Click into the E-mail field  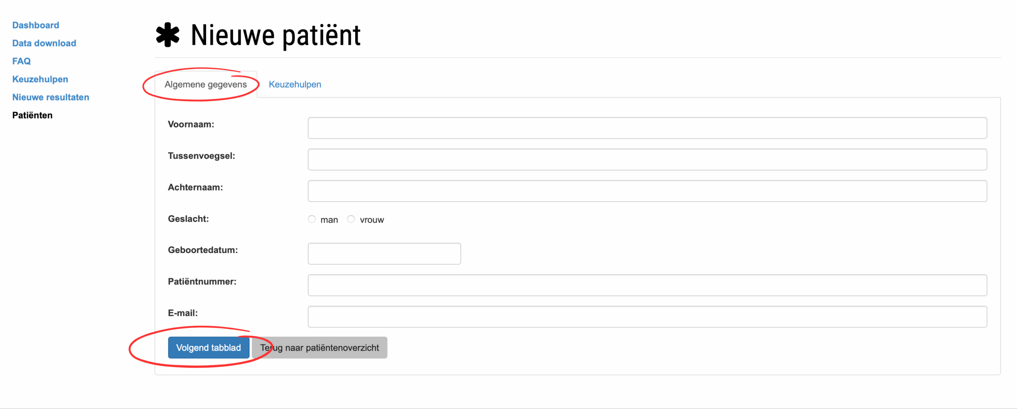(x=647, y=317)
